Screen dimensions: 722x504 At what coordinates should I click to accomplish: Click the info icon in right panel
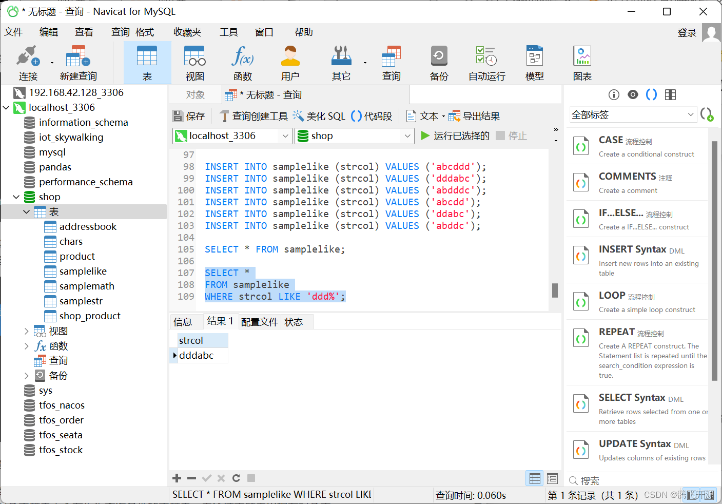614,94
